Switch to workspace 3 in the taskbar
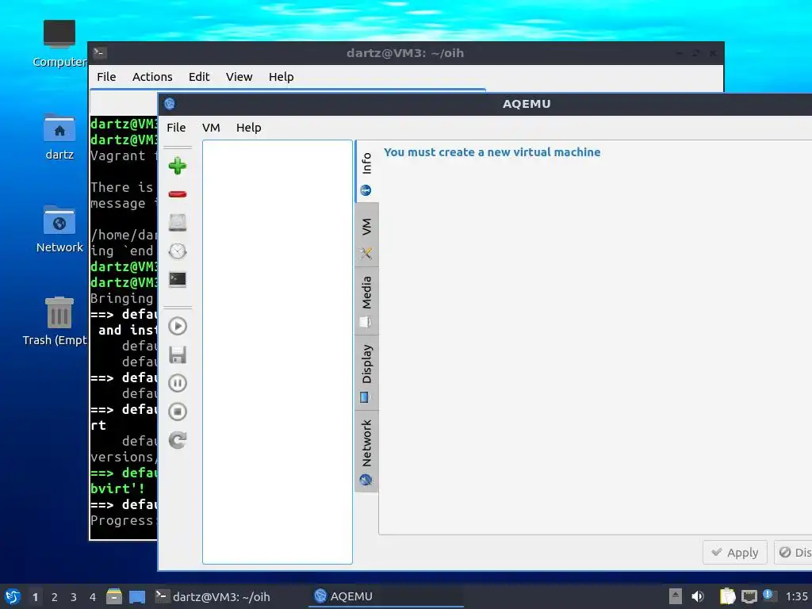 pyautogui.click(x=74, y=597)
